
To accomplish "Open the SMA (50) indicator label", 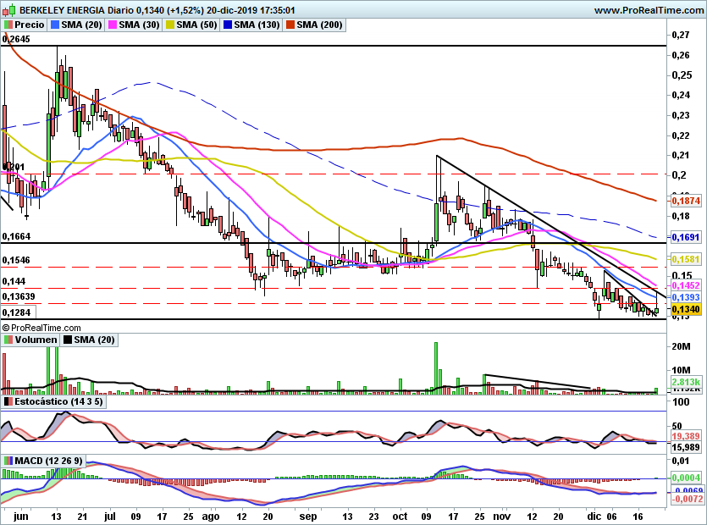I will [x=191, y=25].
